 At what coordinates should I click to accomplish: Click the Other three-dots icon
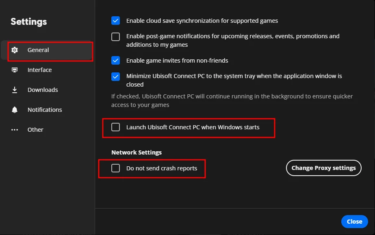(x=15, y=130)
